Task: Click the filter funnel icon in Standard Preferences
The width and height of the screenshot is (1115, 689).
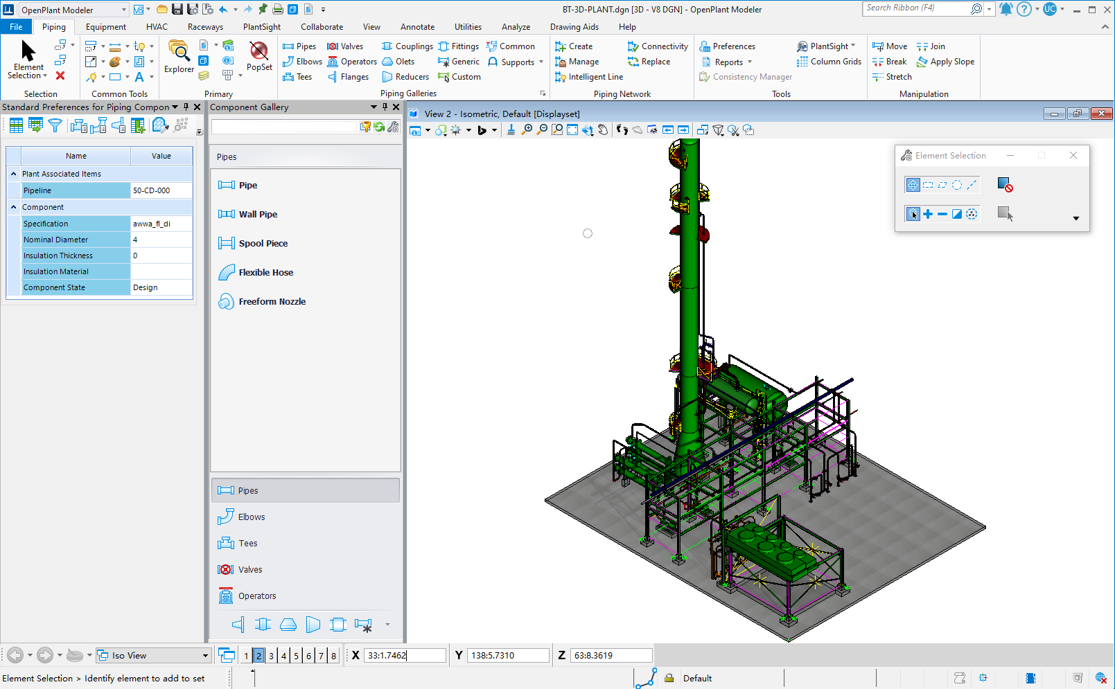Action: 55,125
